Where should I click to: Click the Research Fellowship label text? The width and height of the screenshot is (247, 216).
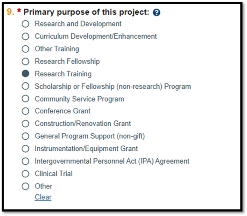pos(67,62)
